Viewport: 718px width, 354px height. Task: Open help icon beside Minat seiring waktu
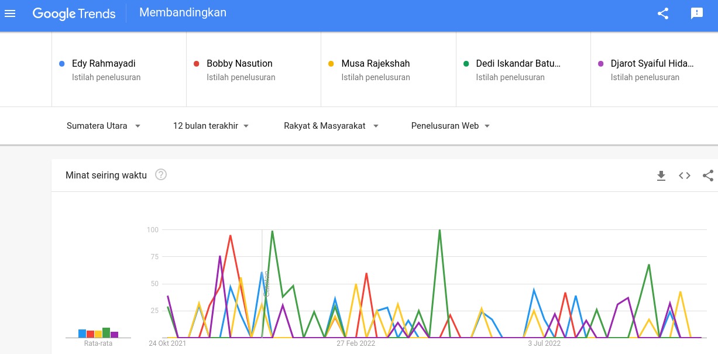[161, 174]
